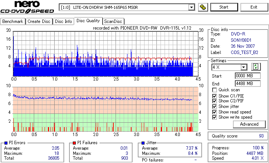
Task: Click the blue PI Errors legend square
Action: tap(6, 143)
